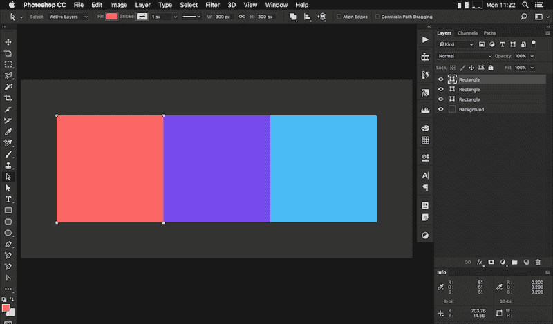
Task: Select the Polygonal Lasso tool
Action: (8, 75)
